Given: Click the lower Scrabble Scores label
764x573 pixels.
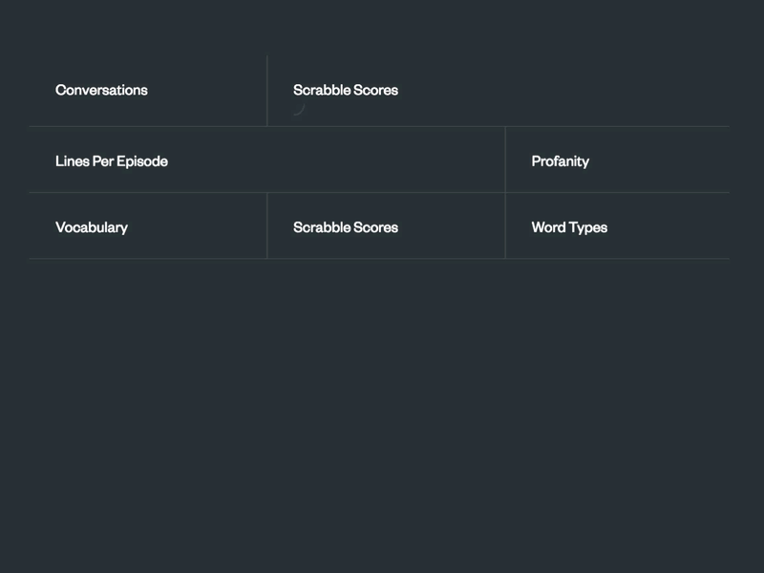Looking at the screenshot, I should (x=346, y=226).
